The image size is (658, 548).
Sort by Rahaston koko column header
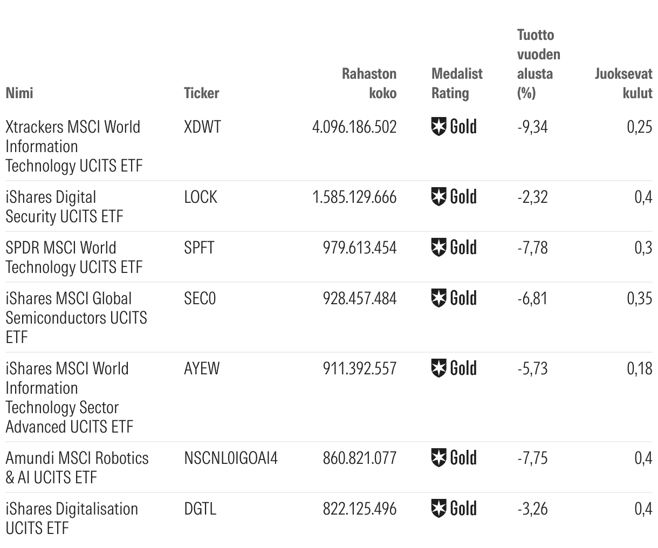click(369, 83)
